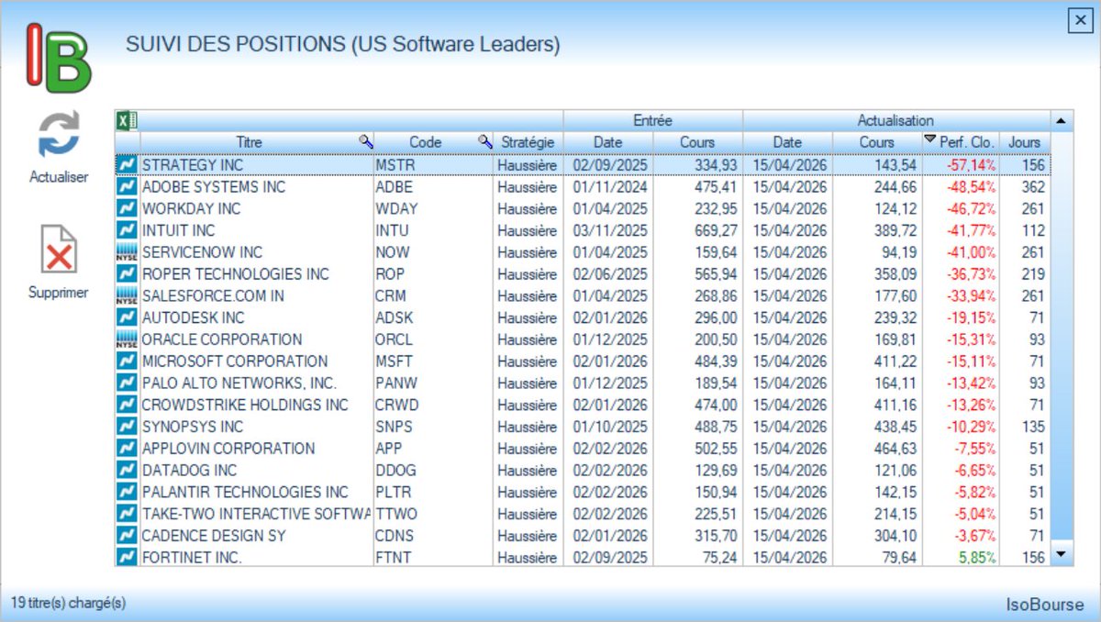Screen dimensions: 1101x622
Task: Click the IB IsoBourse logo
Action: click(58, 57)
